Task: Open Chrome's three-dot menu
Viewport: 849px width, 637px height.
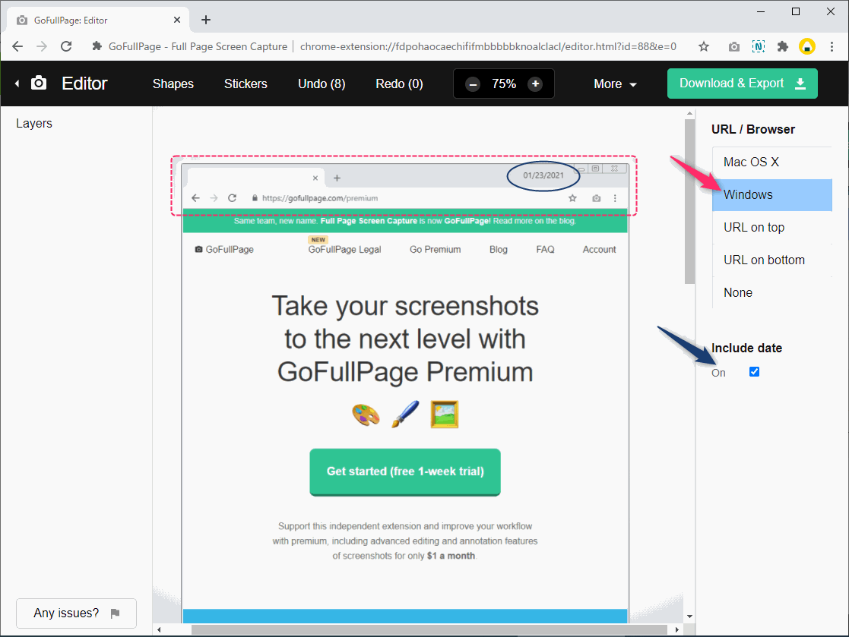Action: pyautogui.click(x=832, y=46)
